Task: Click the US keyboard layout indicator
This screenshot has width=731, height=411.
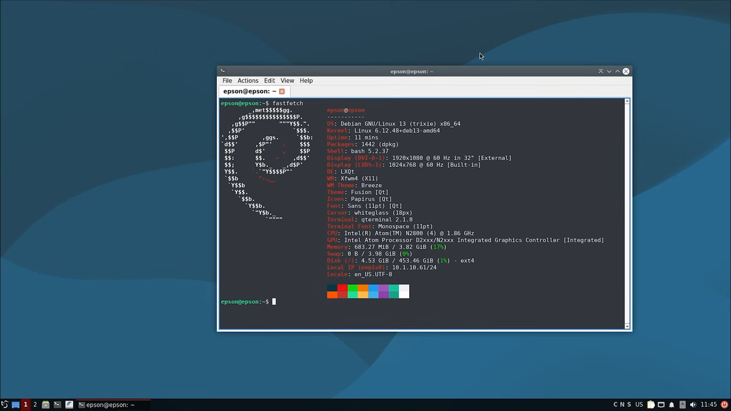Action: pos(639,404)
